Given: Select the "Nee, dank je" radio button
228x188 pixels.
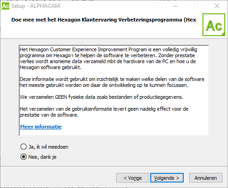Looking at the screenshot, I should tap(23, 157).
